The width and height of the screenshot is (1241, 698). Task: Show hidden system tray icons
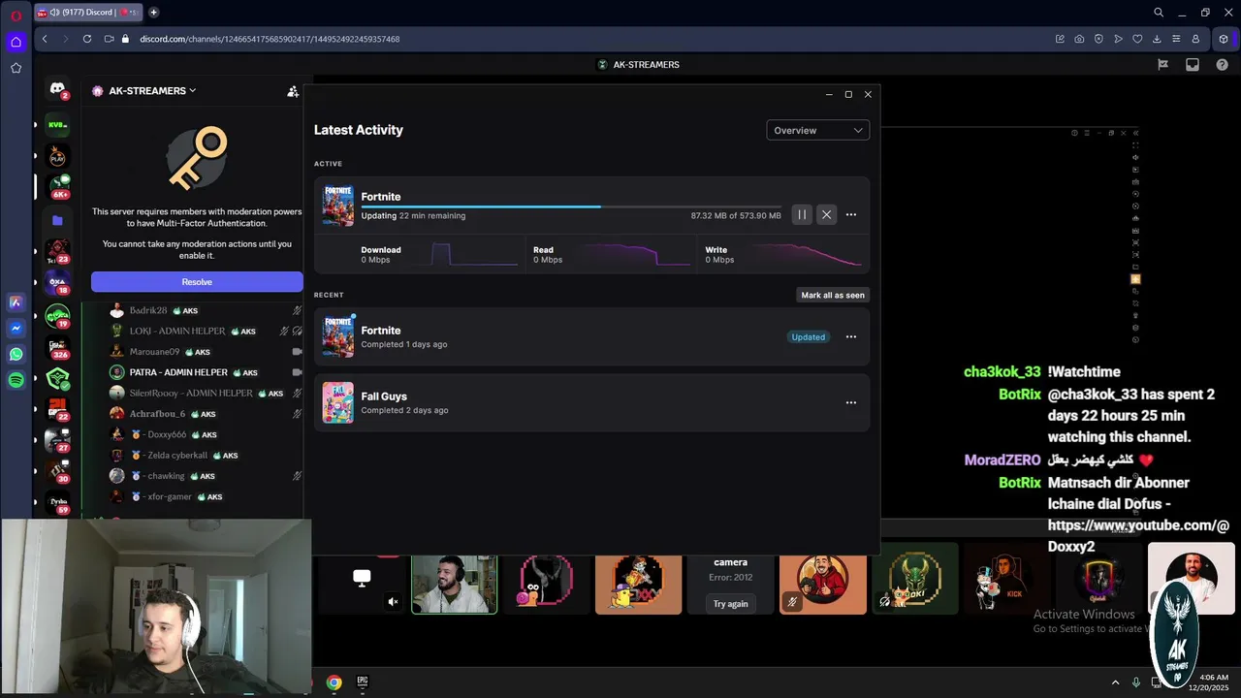[x=1115, y=682]
